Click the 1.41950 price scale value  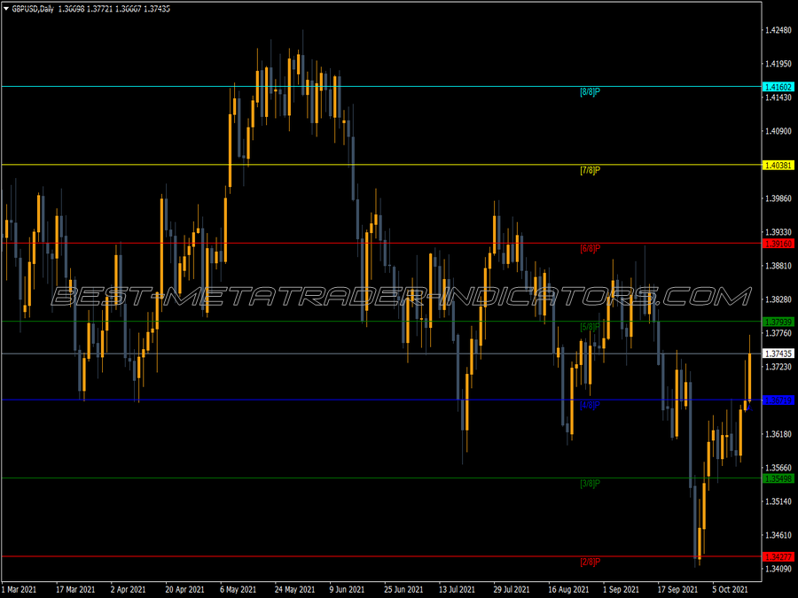(778, 64)
